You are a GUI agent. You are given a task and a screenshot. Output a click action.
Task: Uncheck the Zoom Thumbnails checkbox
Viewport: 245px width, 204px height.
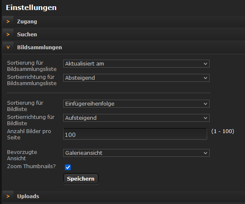click(x=68, y=167)
